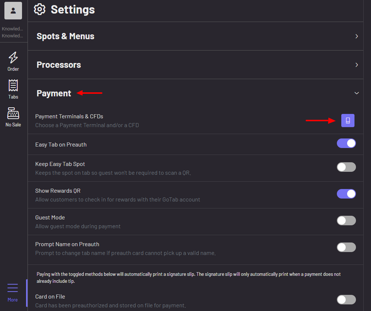Open the Tabs receipt icon
The height and width of the screenshot is (311, 371).
pos(13,86)
